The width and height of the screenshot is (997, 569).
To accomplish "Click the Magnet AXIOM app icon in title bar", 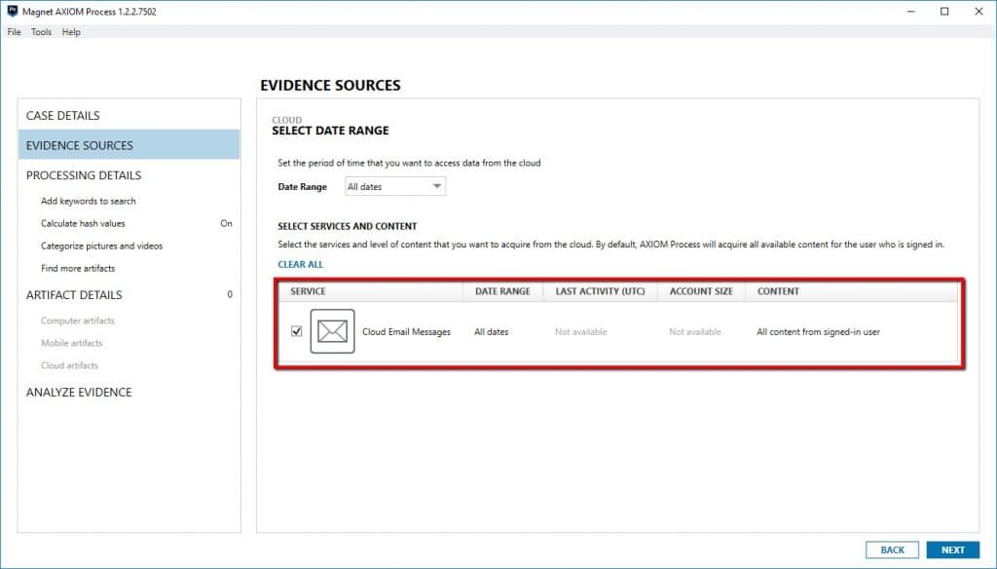I will (x=12, y=11).
